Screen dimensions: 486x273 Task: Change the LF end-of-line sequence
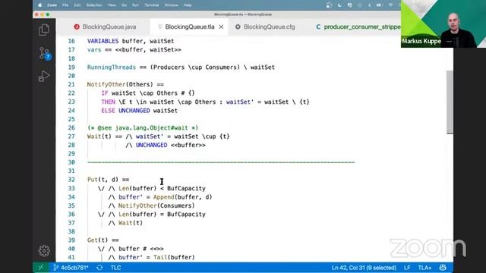407,268
